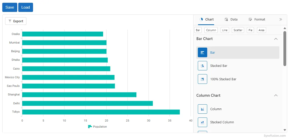Jump to Pie category chip
This screenshot has height=139, width=289.
250,30
